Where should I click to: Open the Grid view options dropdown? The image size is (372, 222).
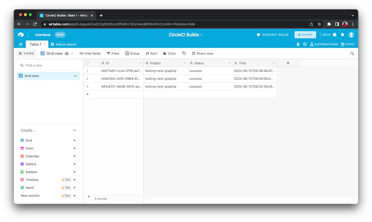point(72,53)
